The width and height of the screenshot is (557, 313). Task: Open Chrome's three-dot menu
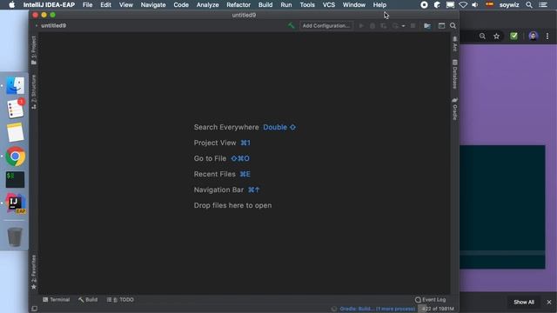(547, 37)
